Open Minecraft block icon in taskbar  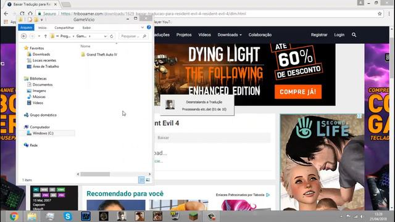(193, 216)
